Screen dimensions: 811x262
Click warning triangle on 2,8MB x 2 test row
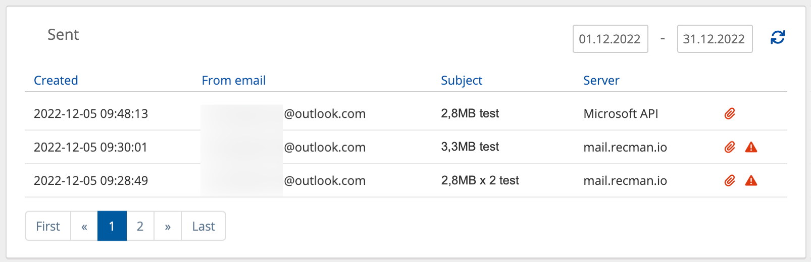(x=751, y=180)
